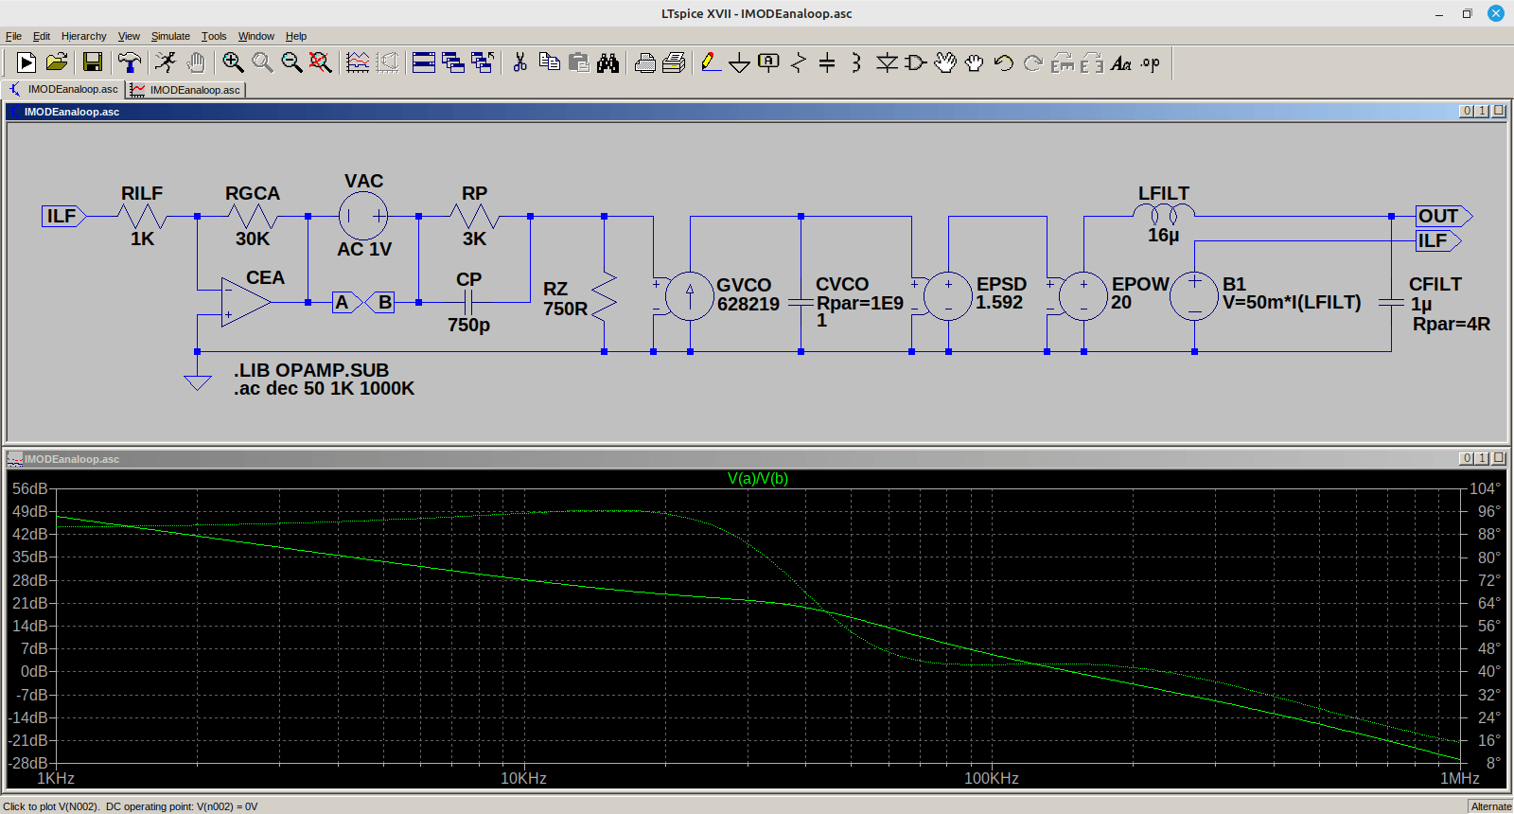Image resolution: width=1514 pixels, height=814 pixels.
Task: Save the schematic with the floppy icon
Action: click(x=93, y=62)
